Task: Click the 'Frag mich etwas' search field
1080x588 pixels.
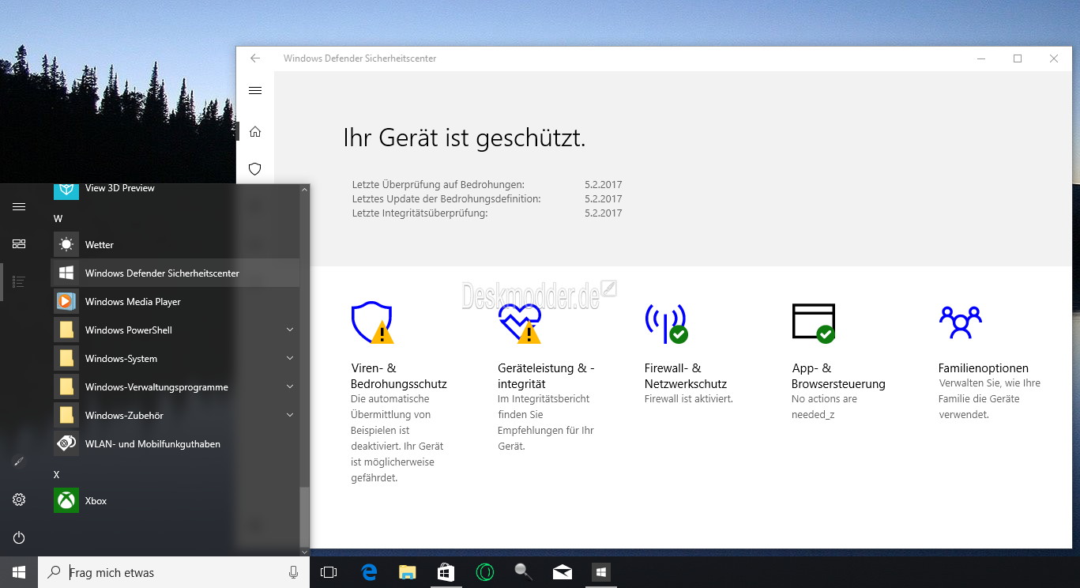Action: 174,572
